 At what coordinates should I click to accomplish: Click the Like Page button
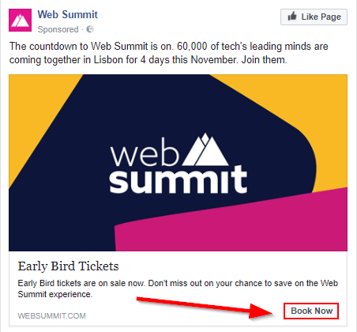tap(314, 17)
